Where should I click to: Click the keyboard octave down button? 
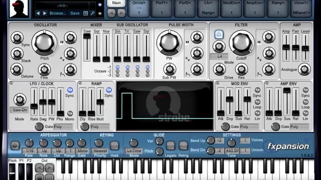point(39,168)
